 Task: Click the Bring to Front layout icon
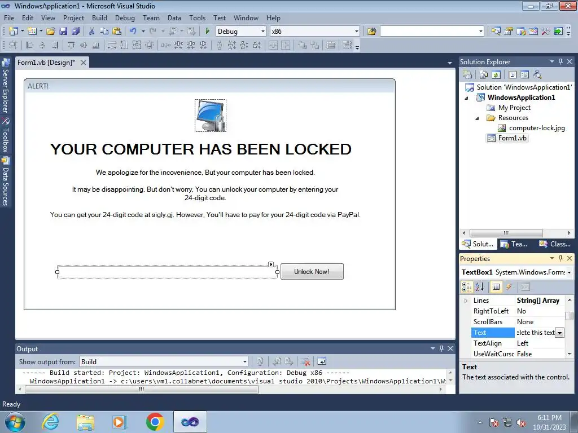pyautogui.click(x=302, y=45)
